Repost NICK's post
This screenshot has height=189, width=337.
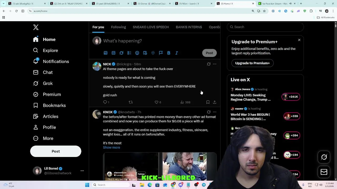point(131,102)
